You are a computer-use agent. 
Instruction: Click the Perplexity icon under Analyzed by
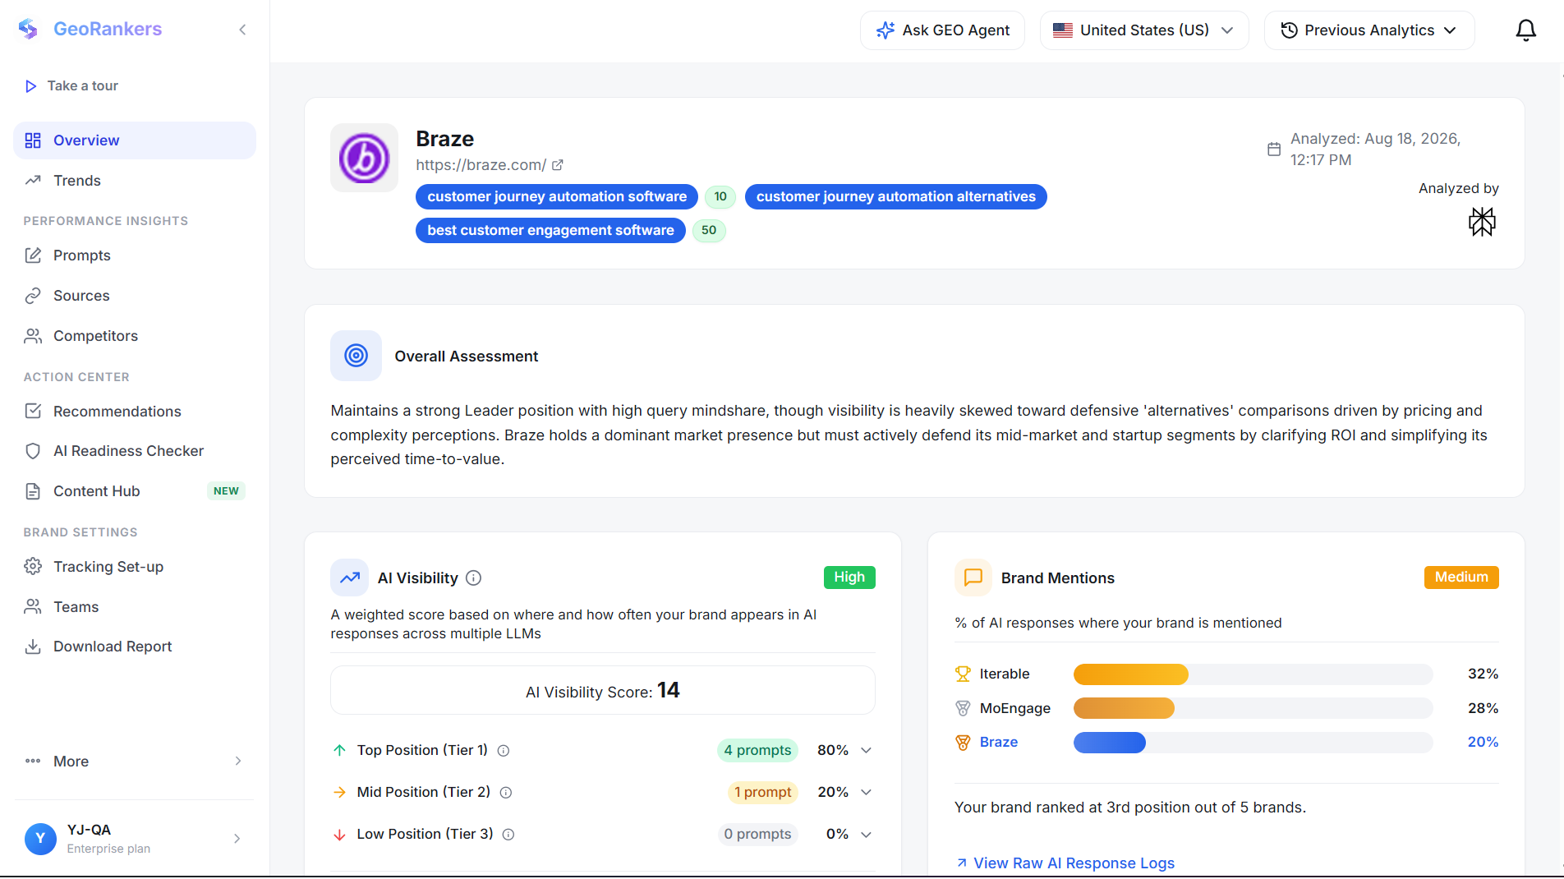(x=1482, y=222)
